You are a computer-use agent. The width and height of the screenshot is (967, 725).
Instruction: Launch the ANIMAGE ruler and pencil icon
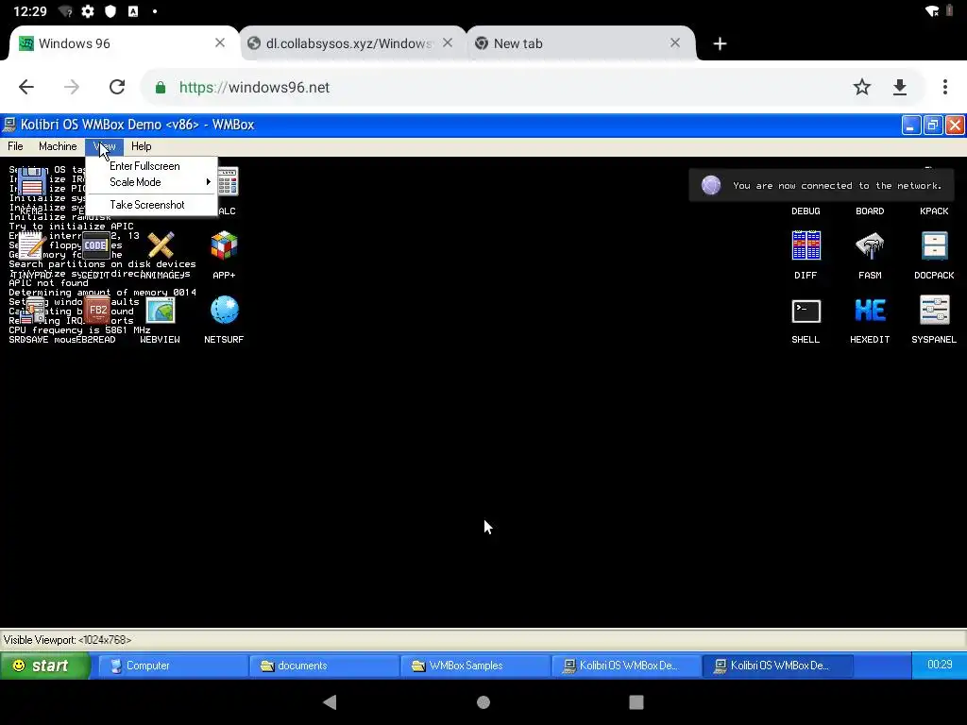(x=161, y=245)
